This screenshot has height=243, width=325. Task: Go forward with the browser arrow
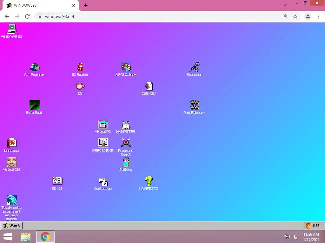17,16
